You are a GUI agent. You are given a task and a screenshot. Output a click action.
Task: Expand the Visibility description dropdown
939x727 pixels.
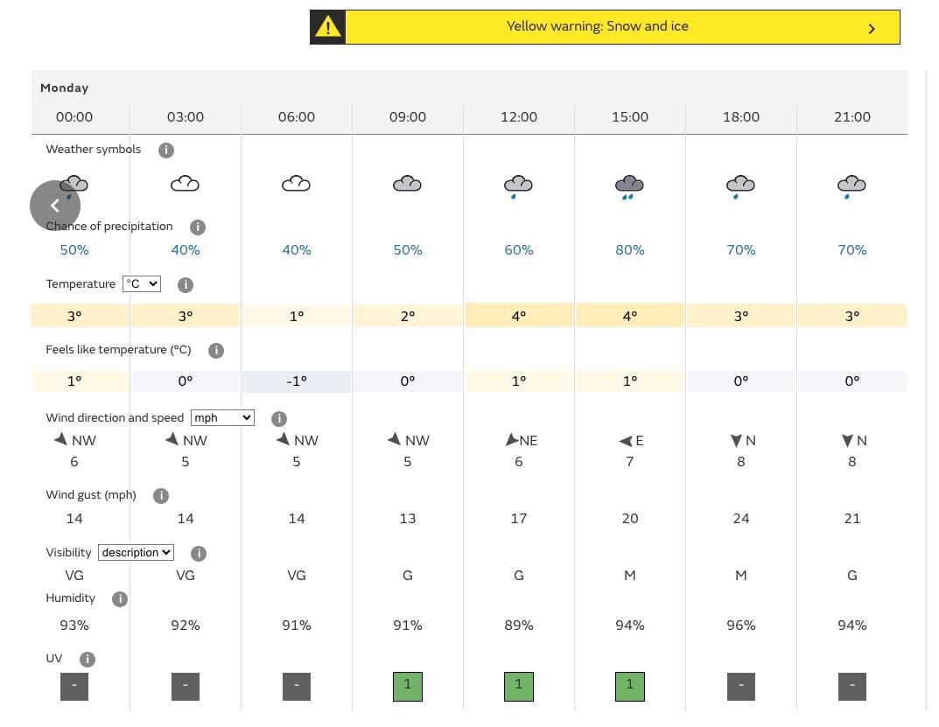136,553
